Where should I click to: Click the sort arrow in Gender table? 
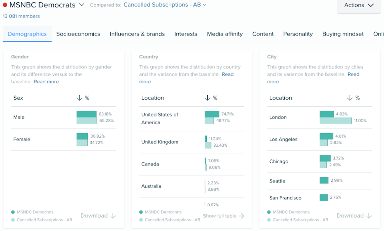pos(79,98)
